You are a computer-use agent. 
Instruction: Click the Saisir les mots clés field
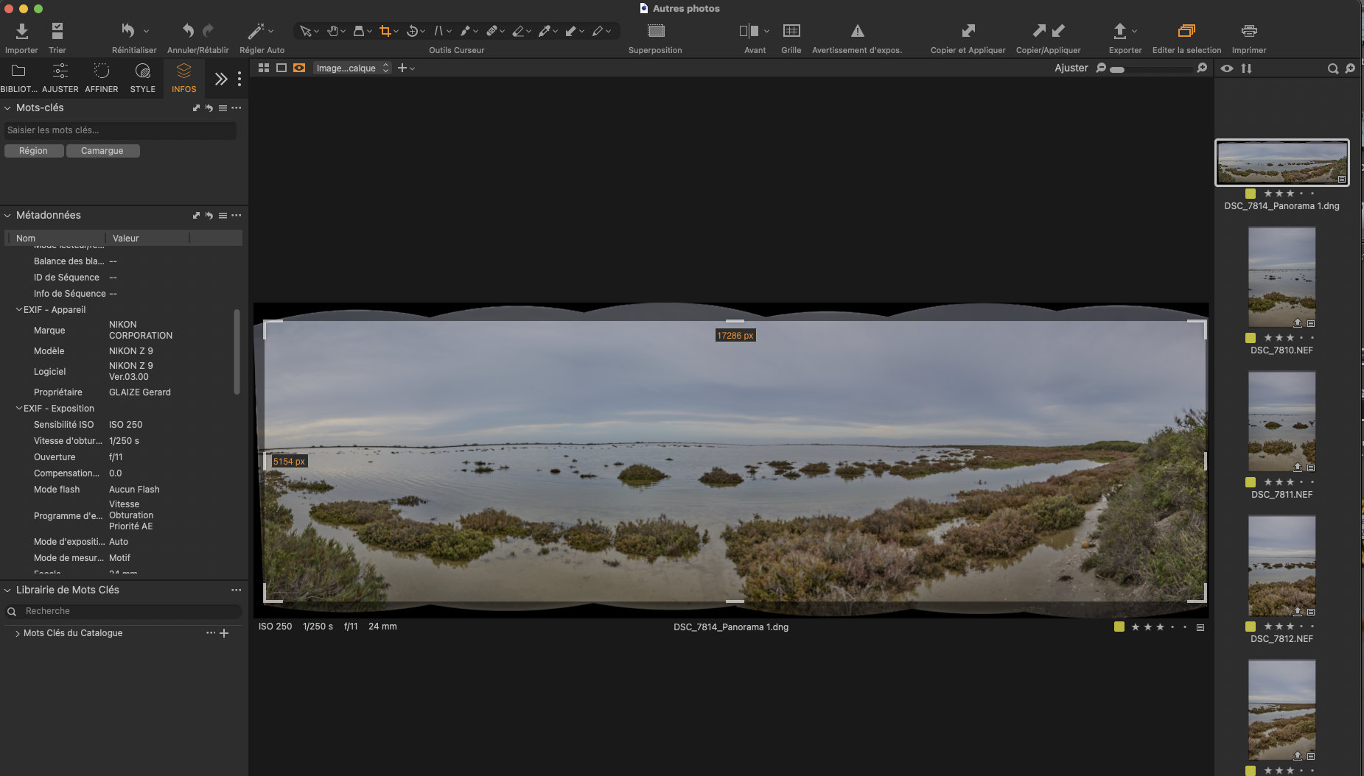(x=119, y=130)
